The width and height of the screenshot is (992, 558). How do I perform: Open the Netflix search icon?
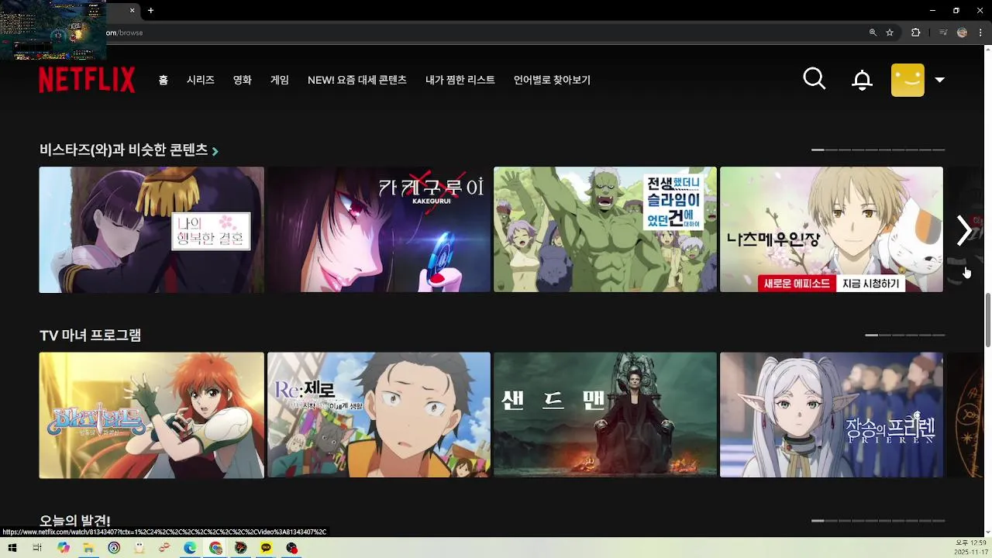815,79
